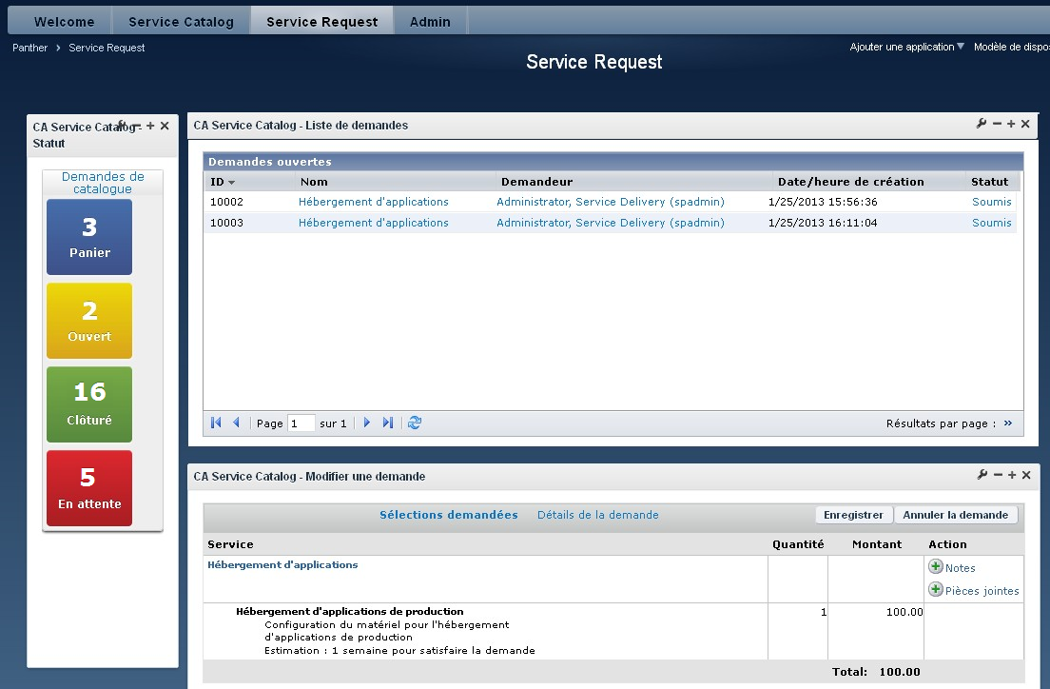Click Hébergement d'applications de production item
This screenshot has height=689, width=1050.
[x=350, y=611]
